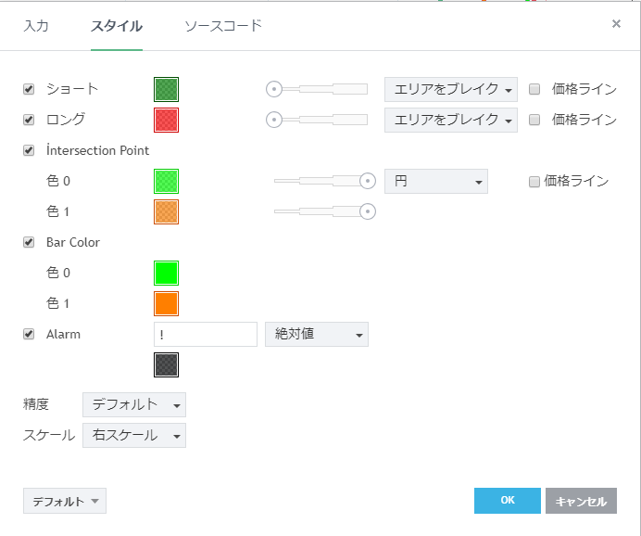Toggle the Alarm checkbox
Screen dimensions: 641x536
[x=29, y=334]
